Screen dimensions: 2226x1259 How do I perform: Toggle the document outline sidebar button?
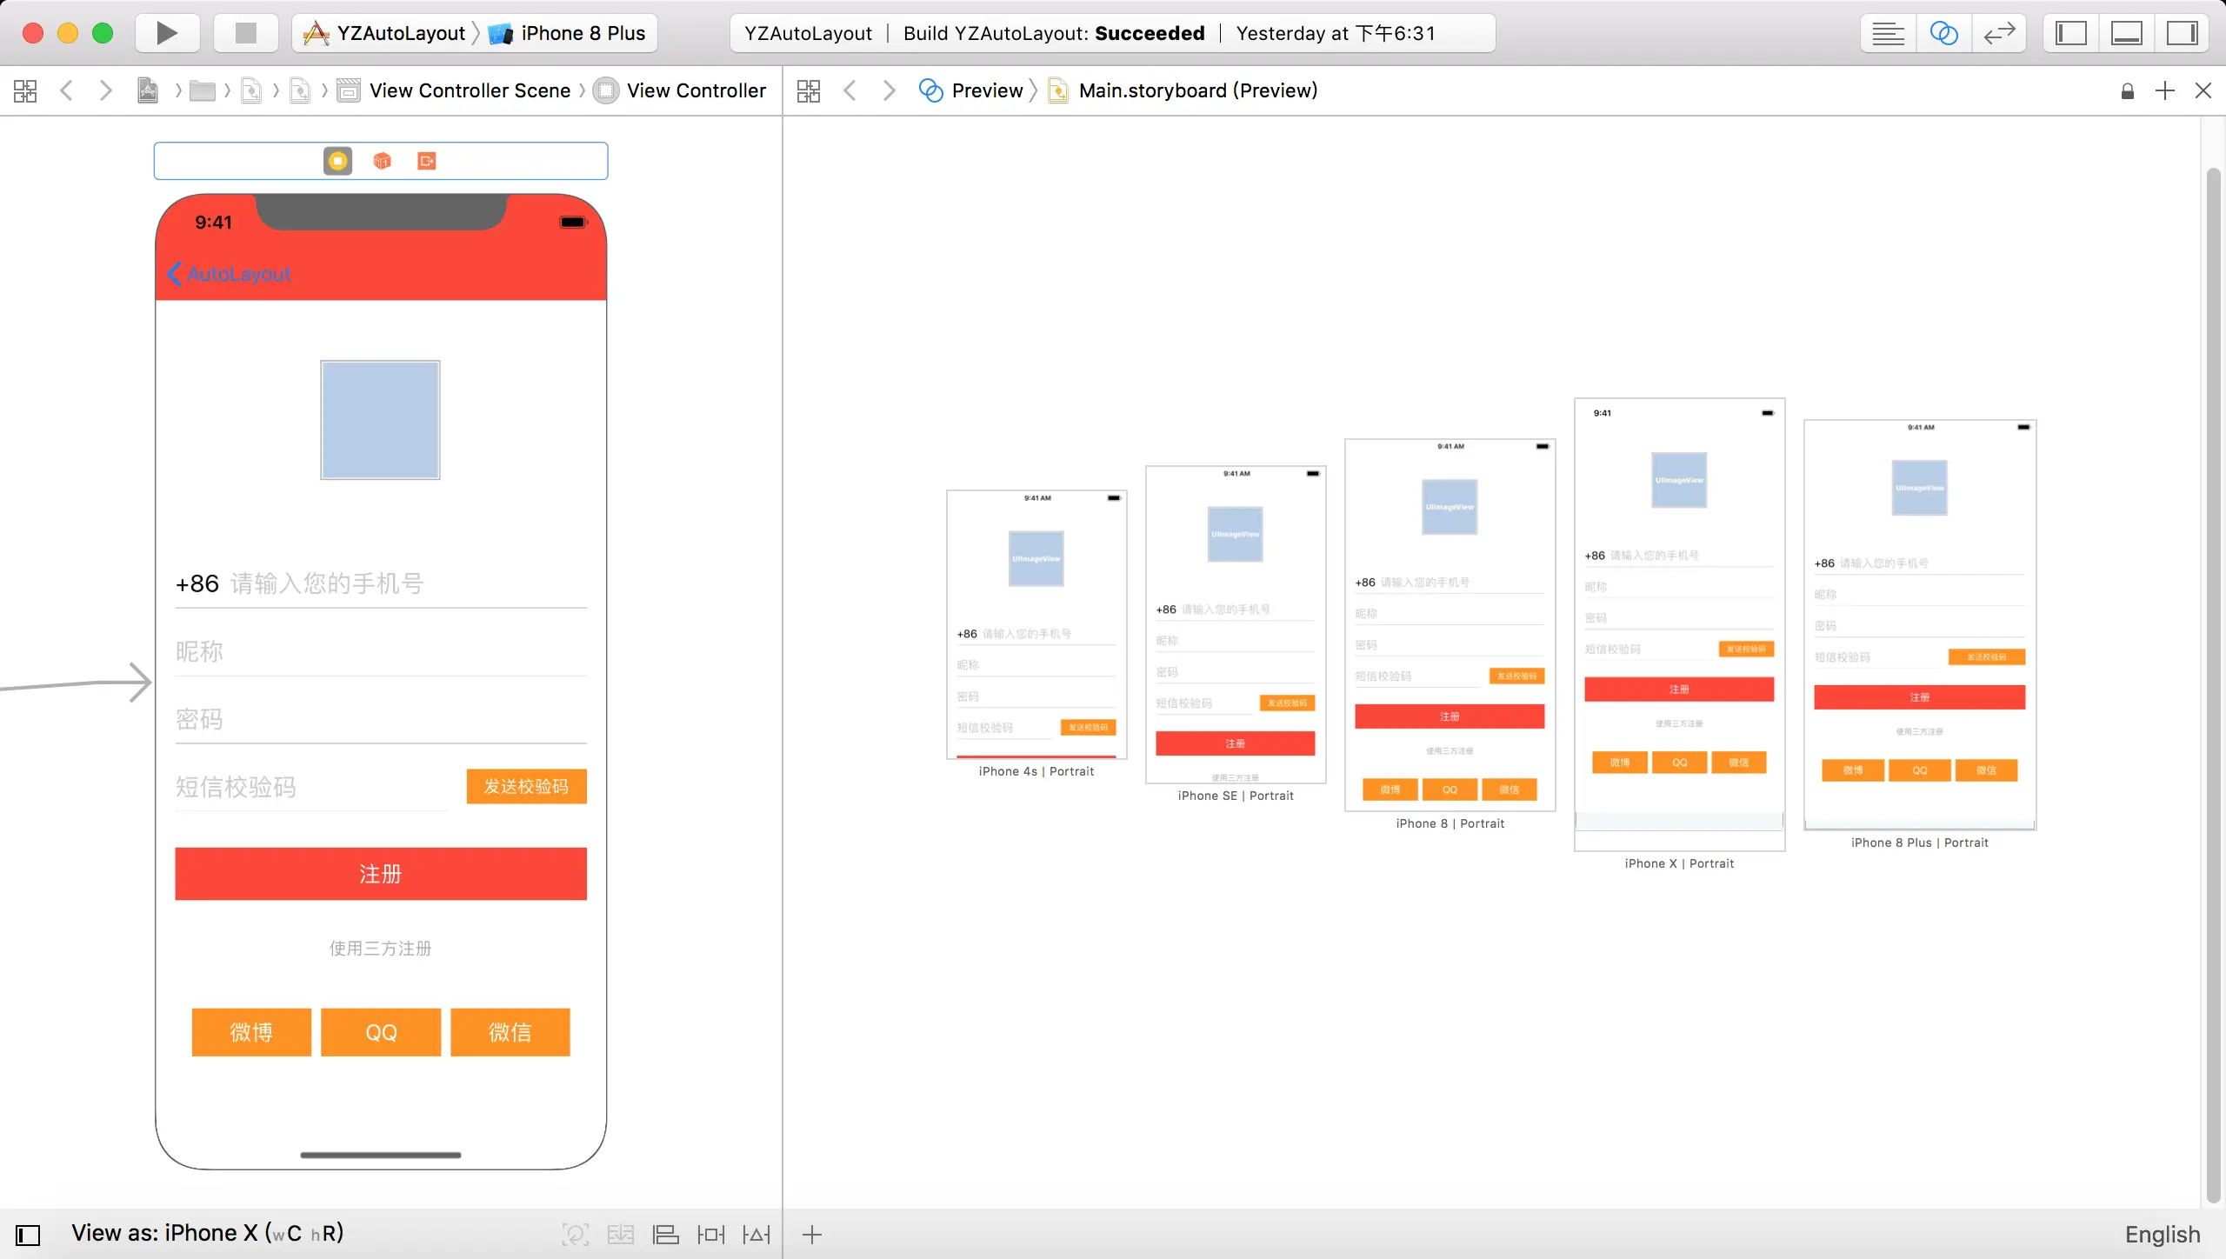pyautogui.click(x=28, y=1235)
